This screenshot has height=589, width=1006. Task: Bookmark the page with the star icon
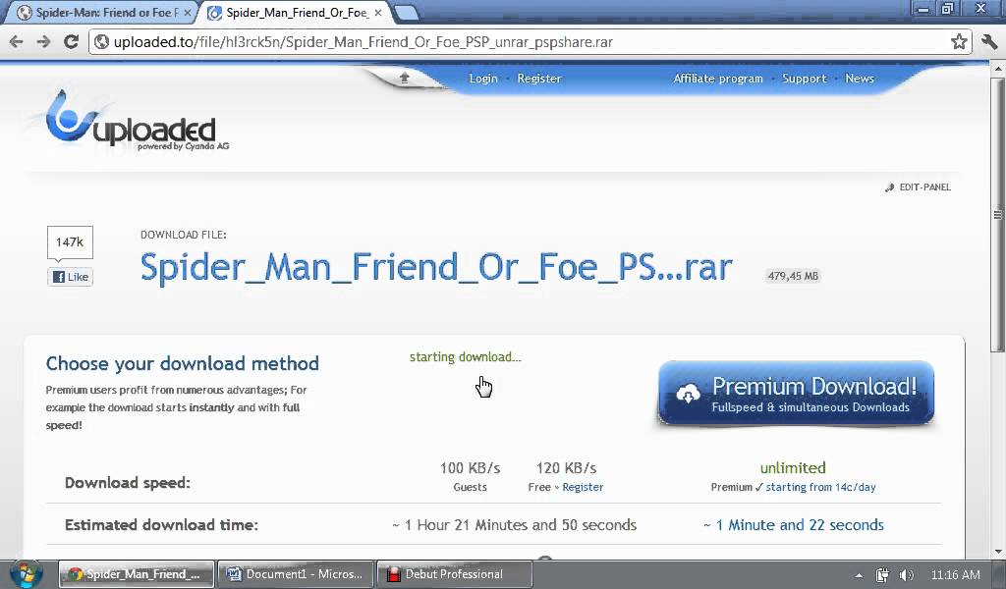(959, 41)
